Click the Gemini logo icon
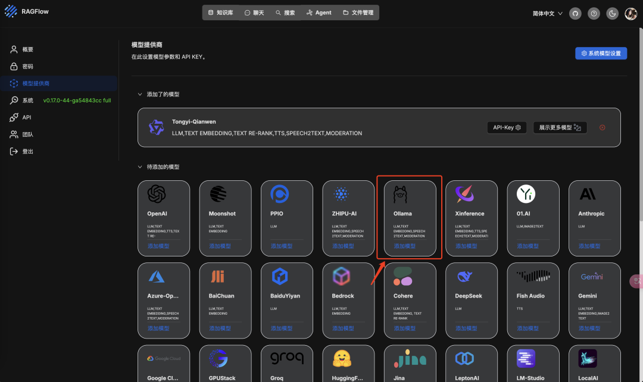 592,277
